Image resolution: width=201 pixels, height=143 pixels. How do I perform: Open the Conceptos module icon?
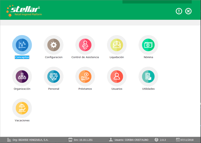(22, 45)
